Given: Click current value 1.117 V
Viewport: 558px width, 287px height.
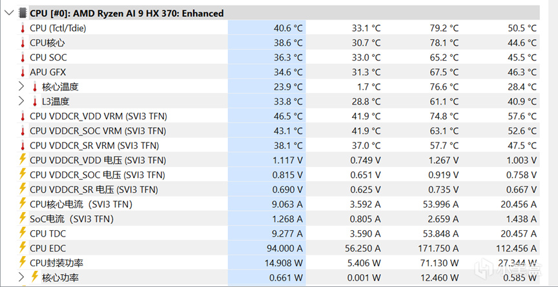Looking at the screenshot, I should [x=288, y=160].
